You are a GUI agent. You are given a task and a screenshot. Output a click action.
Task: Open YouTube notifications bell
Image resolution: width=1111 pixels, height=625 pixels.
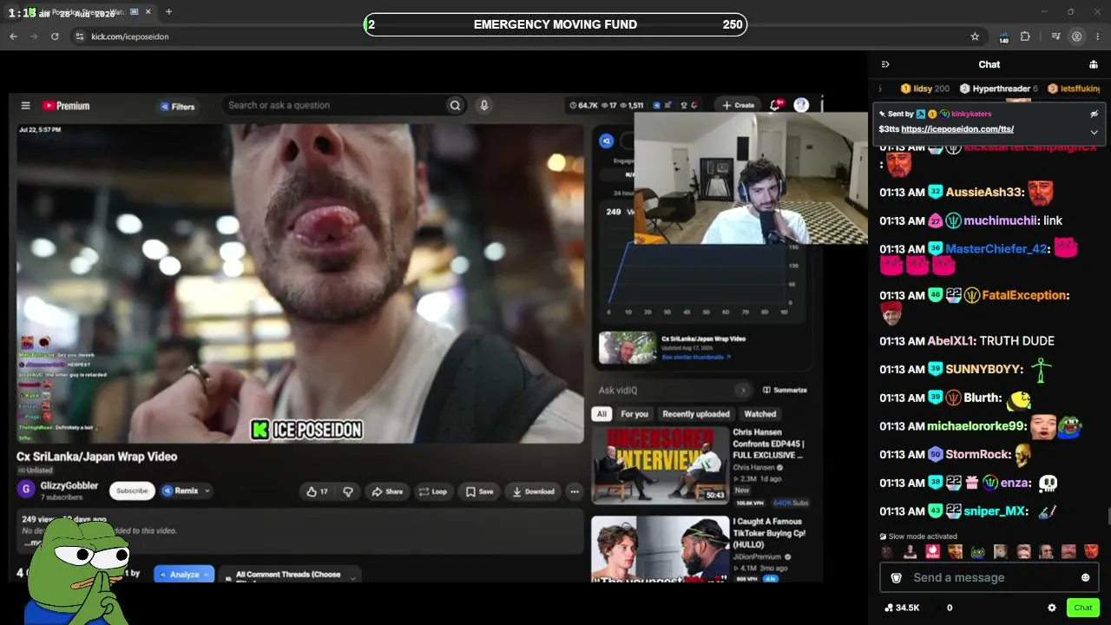775,105
